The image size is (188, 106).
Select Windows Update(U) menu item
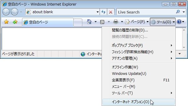point(139,74)
